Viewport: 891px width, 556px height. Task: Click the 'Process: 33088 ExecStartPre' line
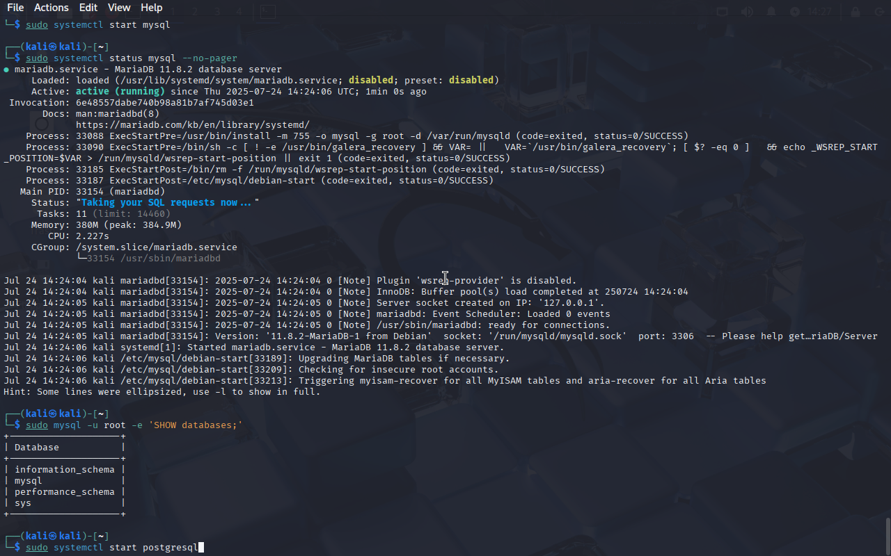357,136
